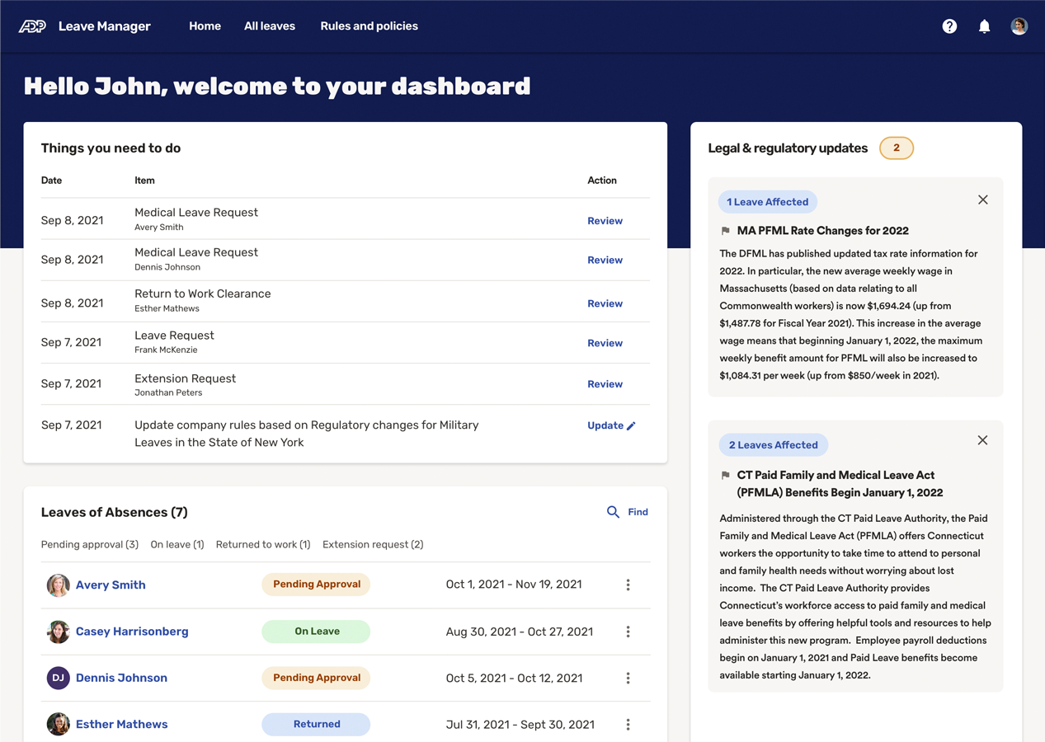Open the All leaves navigation item

(x=269, y=26)
